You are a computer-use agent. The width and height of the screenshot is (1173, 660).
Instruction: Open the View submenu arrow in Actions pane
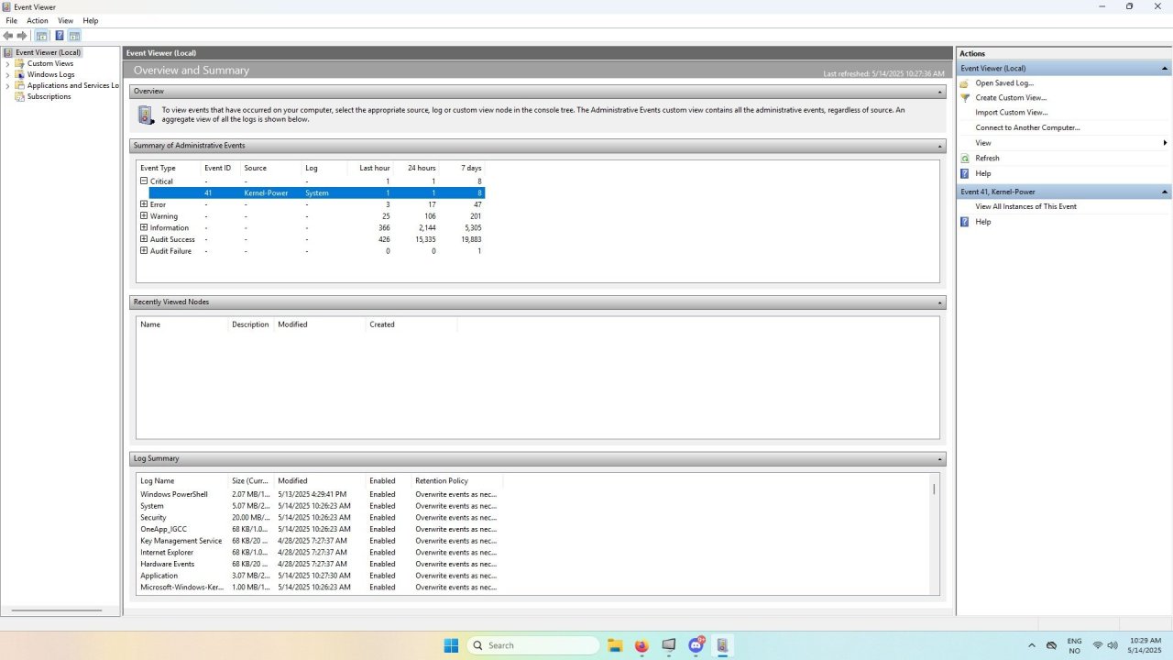coord(1164,142)
